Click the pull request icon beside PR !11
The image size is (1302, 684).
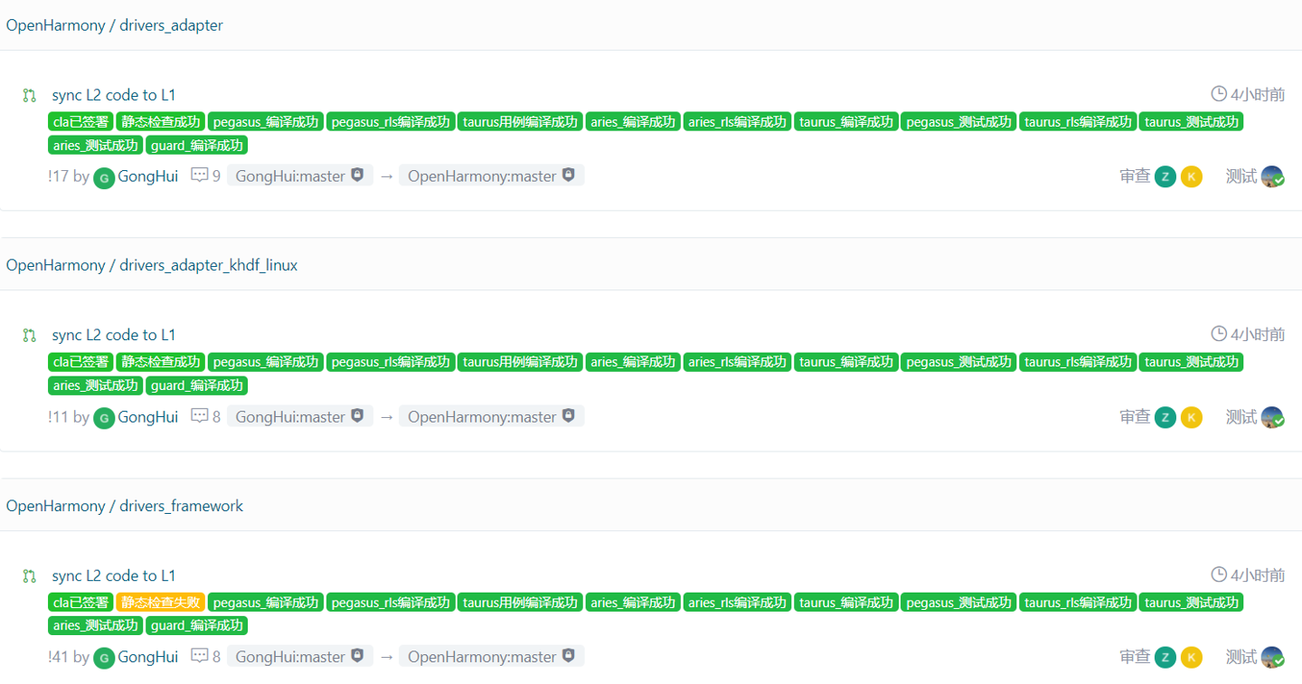(x=30, y=336)
